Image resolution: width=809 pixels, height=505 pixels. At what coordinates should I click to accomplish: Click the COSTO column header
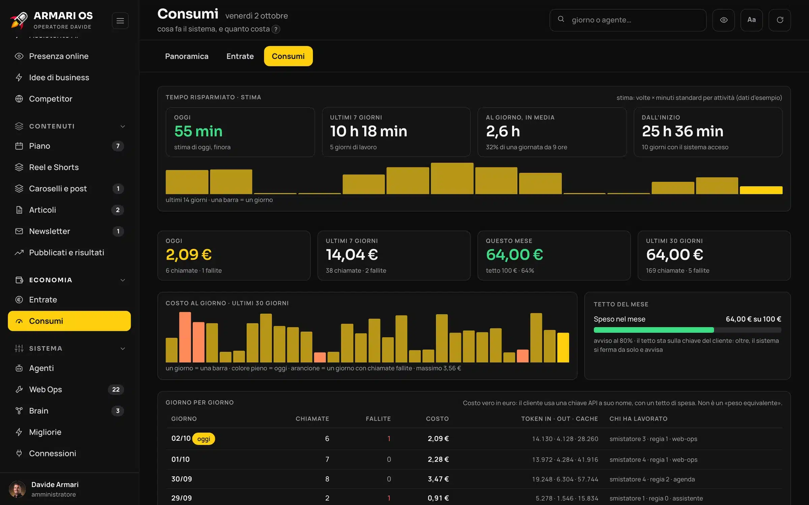437,419
